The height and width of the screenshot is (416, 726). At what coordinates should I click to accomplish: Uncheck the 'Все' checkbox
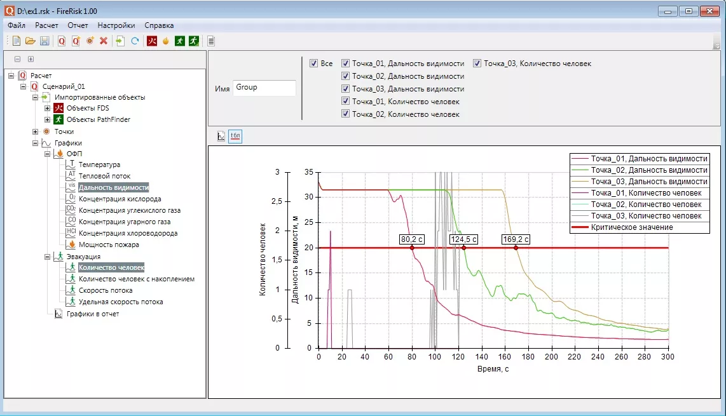pos(313,64)
